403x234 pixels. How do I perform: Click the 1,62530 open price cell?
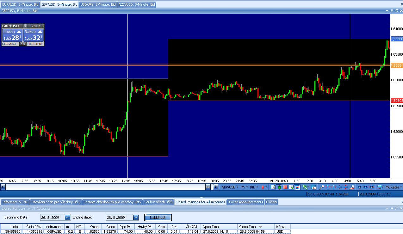[92, 231]
